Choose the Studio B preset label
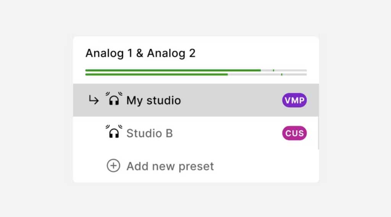The image size is (391, 217). (x=149, y=133)
